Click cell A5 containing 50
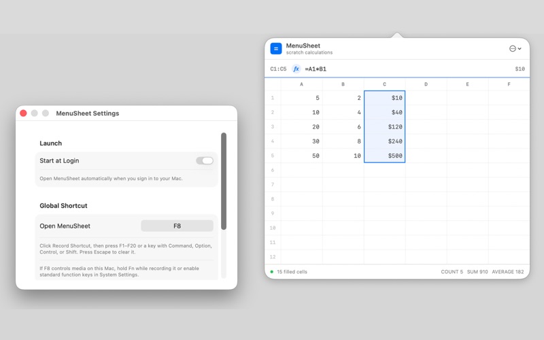 click(301, 156)
